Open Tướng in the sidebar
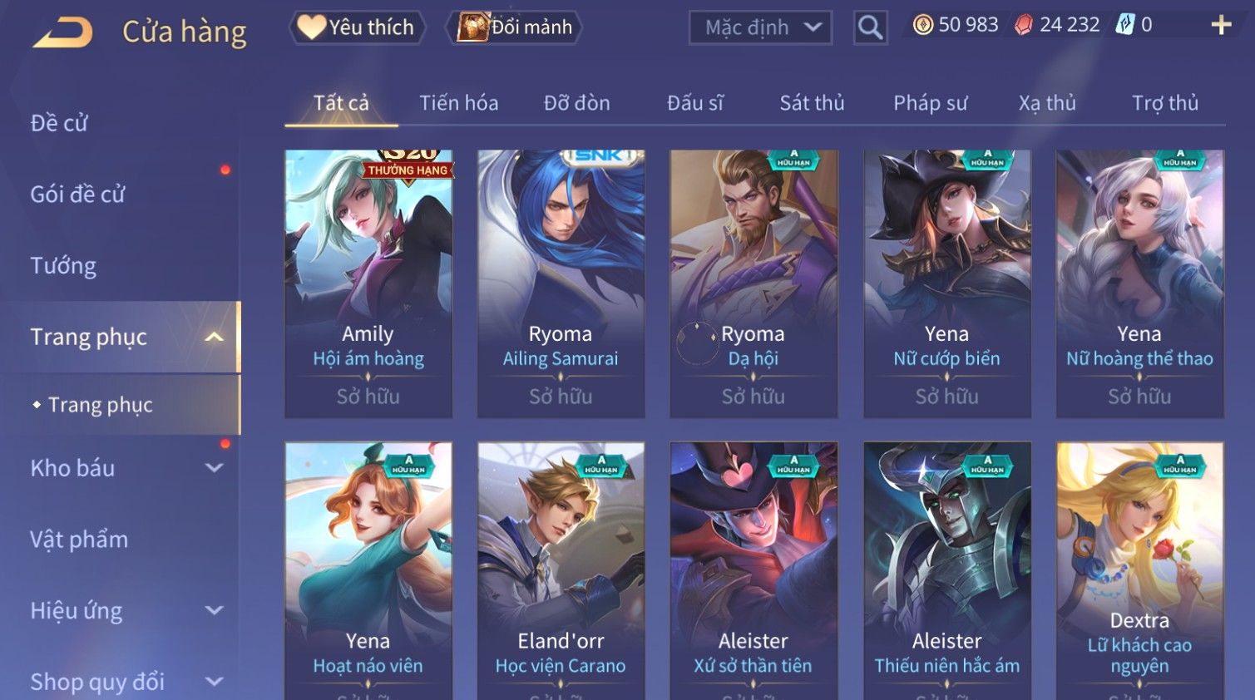 point(63,266)
